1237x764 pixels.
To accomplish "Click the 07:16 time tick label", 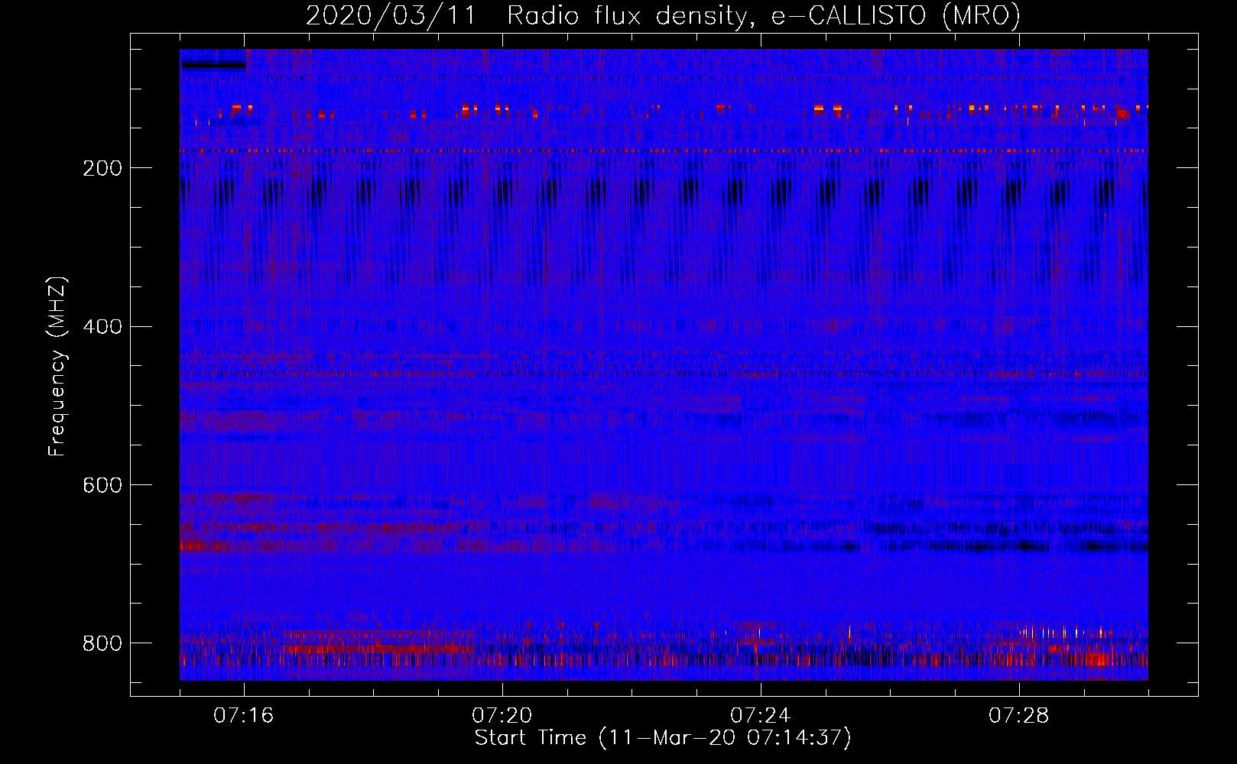I will pos(244,716).
